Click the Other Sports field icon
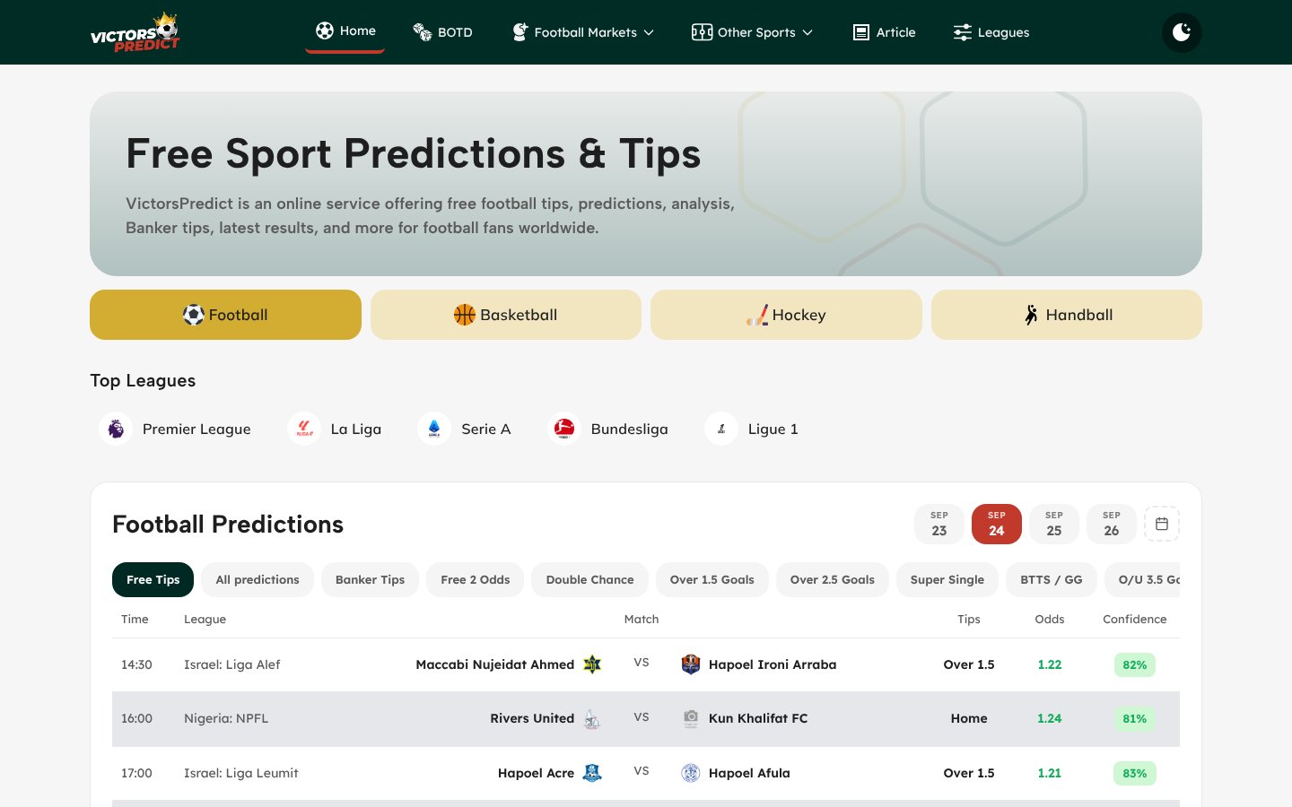Image resolution: width=1292 pixels, height=807 pixels. [702, 32]
